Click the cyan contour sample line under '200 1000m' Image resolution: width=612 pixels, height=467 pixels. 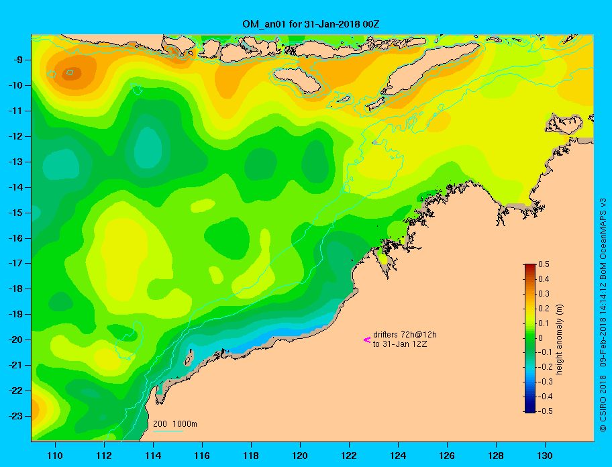[168, 431]
